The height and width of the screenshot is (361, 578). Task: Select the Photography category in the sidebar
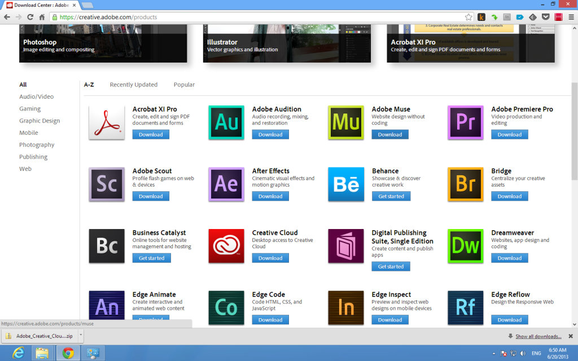tap(37, 144)
